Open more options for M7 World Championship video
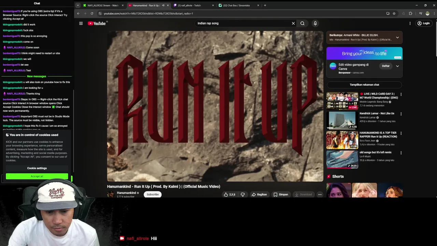This screenshot has width=437, height=246. click(401, 94)
